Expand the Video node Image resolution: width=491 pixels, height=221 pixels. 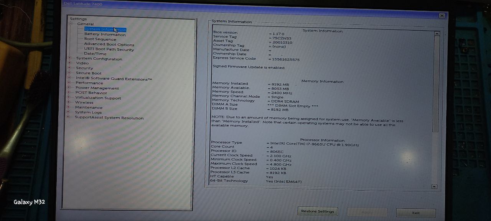point(69,63)
